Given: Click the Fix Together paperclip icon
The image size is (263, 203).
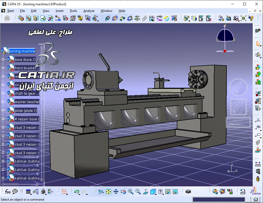Looking at the screenshot, I should (x=145, y=18).
